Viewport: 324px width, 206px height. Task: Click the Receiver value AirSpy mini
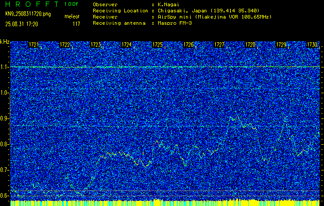click(214, 16)
